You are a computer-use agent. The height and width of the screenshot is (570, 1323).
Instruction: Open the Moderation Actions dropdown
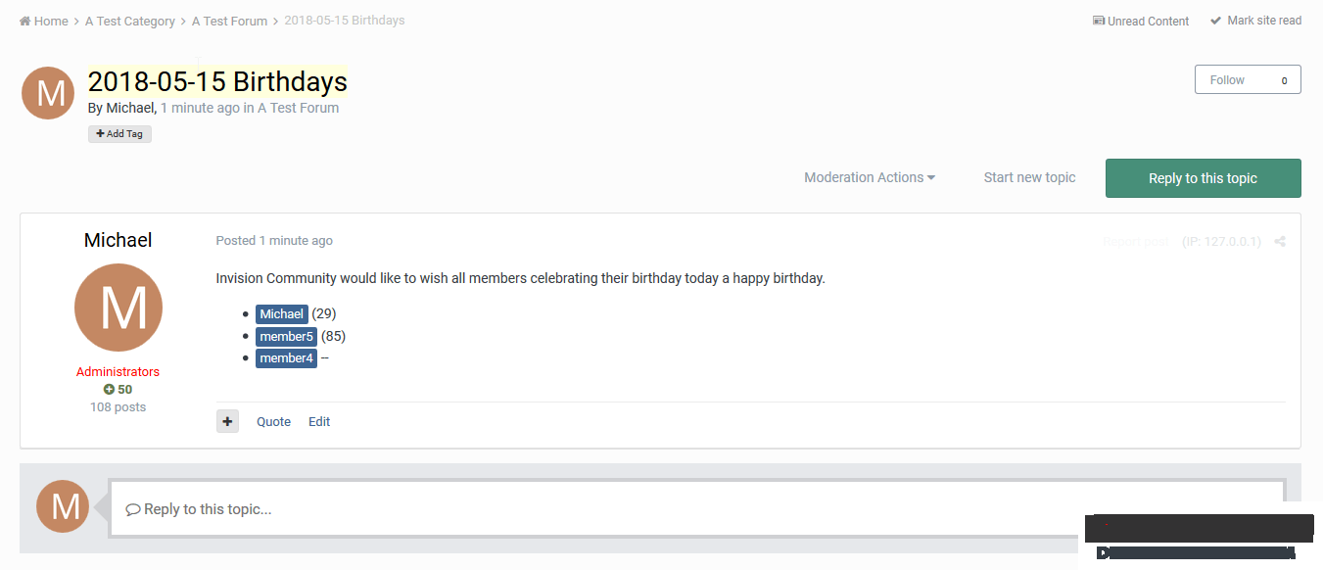[x=869, y=177]
